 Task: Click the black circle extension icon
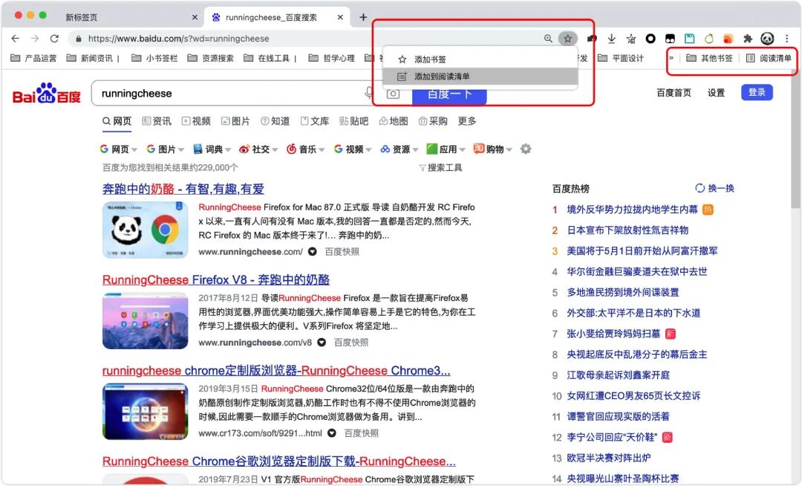coord(651,39)
